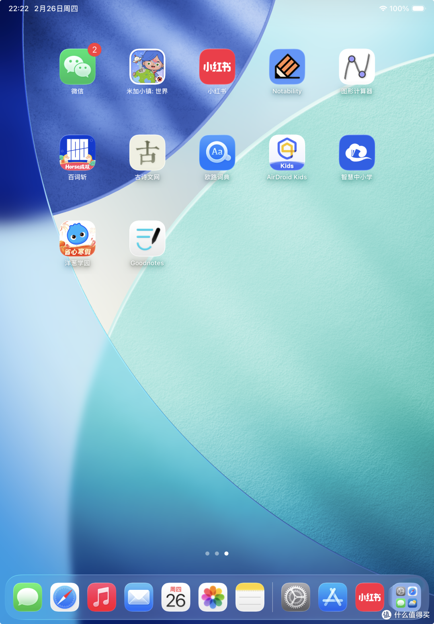Launch 米加小镇: 世界 game
Image resolution: width=434 pixels, height=624 pixels.
click(147, 67)
